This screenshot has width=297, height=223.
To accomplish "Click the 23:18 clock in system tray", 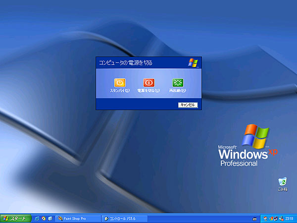I will point(290,219).
